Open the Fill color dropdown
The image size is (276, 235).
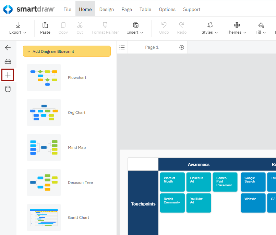coord(261,28)
